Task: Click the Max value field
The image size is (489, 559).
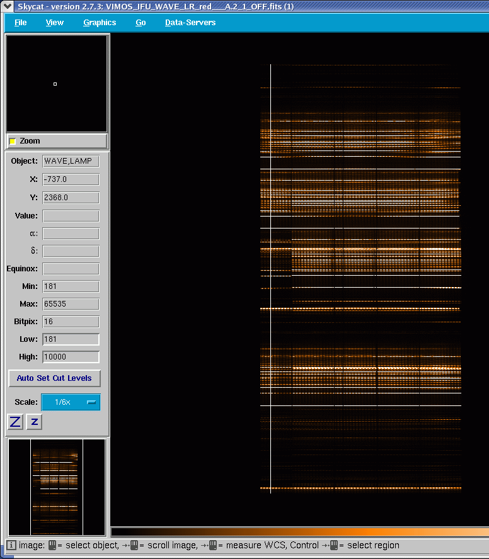Action: coord(71,304)
